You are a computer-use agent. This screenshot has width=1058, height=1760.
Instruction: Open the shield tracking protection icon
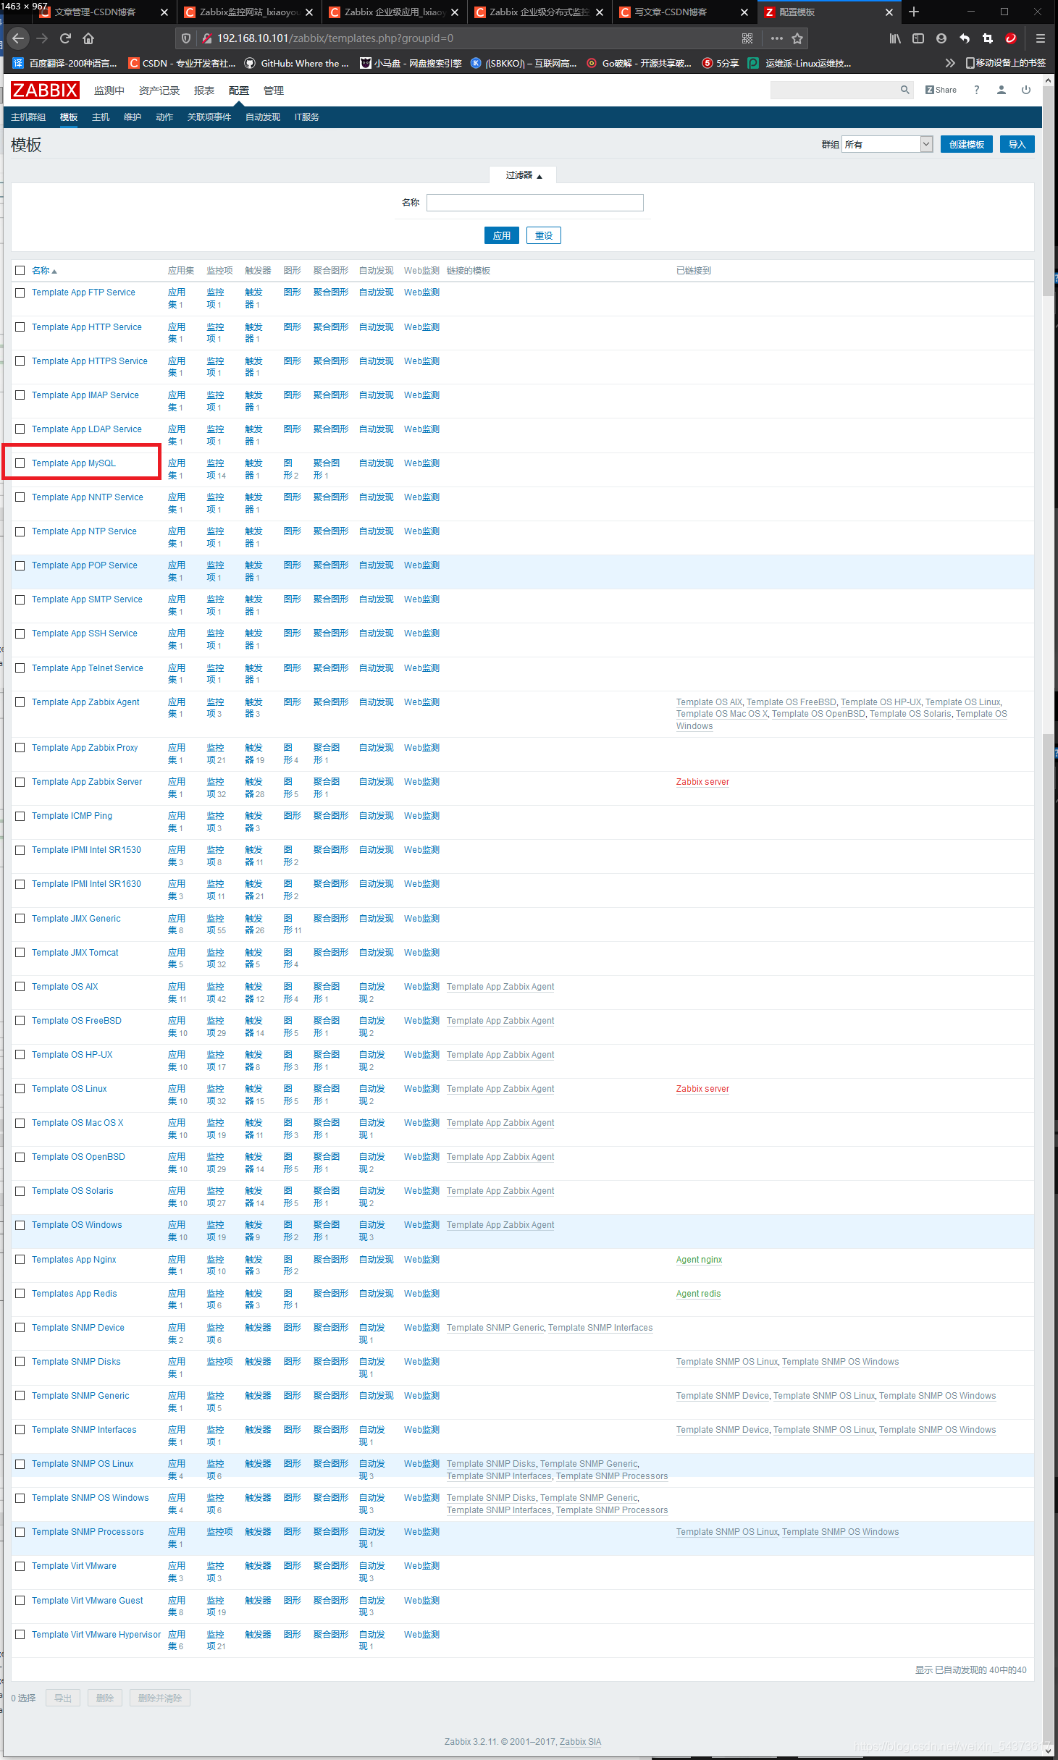coord(186,38)
